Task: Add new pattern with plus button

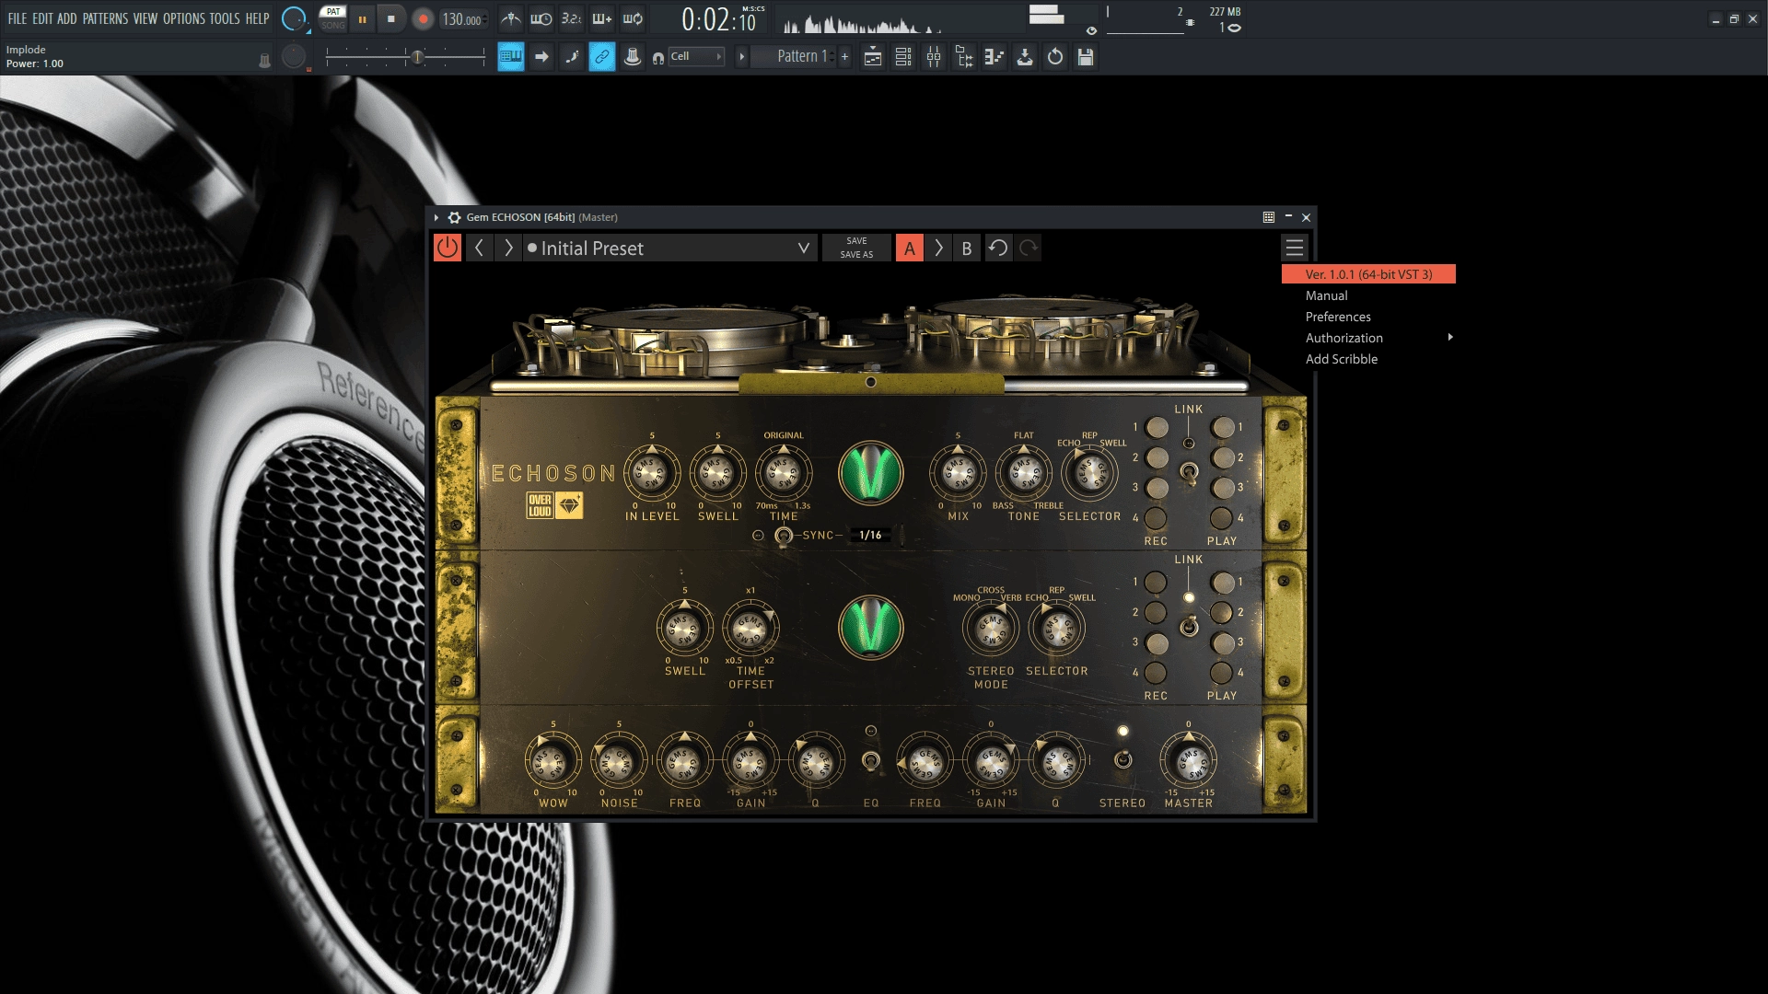Action: (x=844, y=57)
